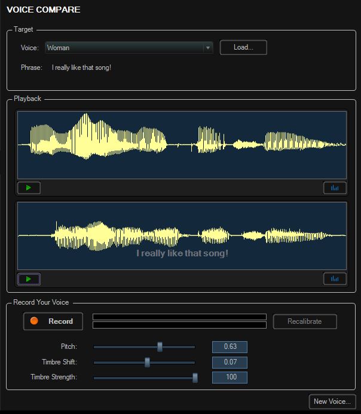
Task: Play the target voice waveform
Action: coord(29,188)
